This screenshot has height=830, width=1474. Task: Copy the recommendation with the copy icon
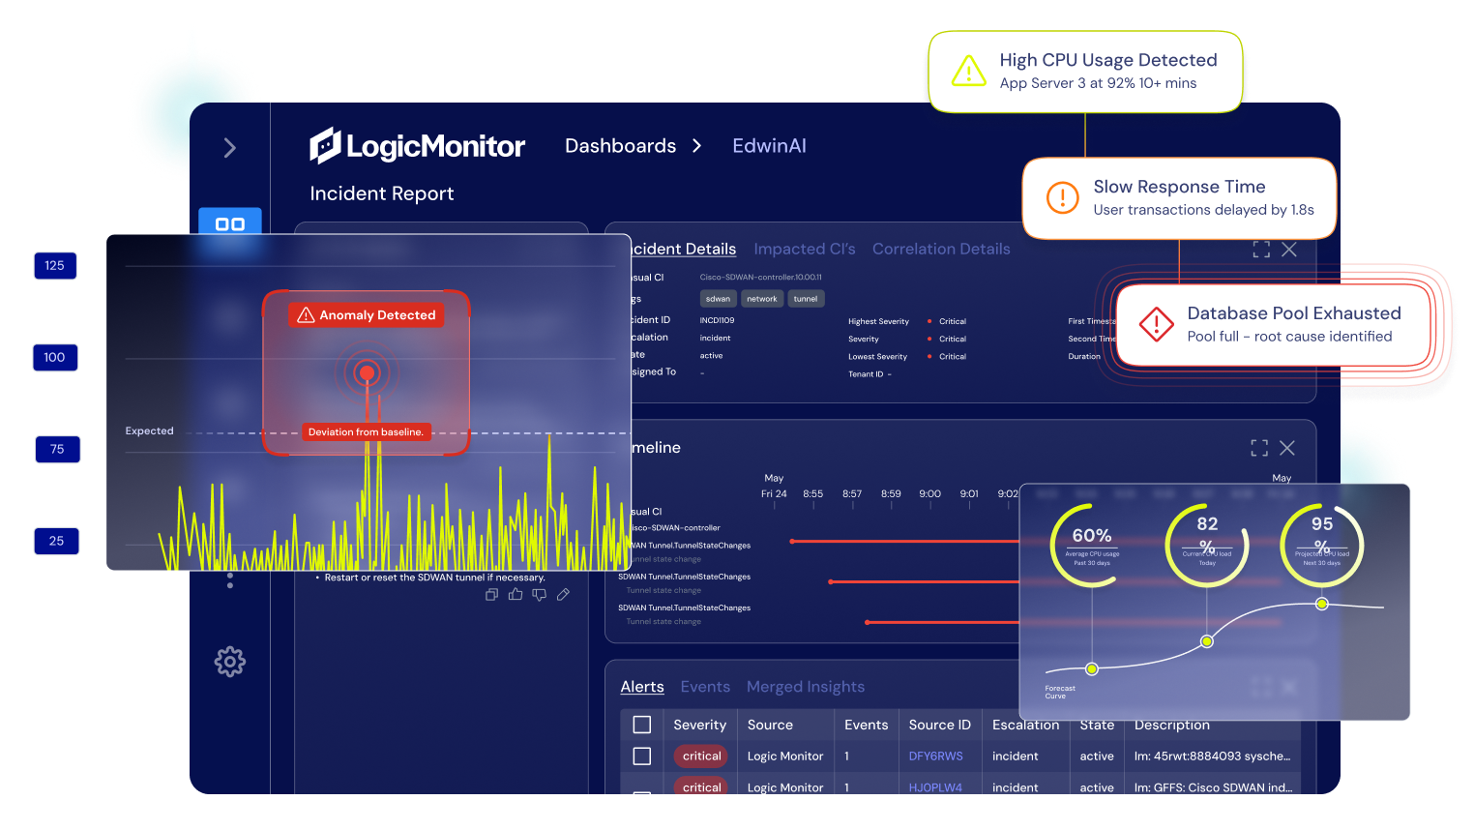[491, 595]
